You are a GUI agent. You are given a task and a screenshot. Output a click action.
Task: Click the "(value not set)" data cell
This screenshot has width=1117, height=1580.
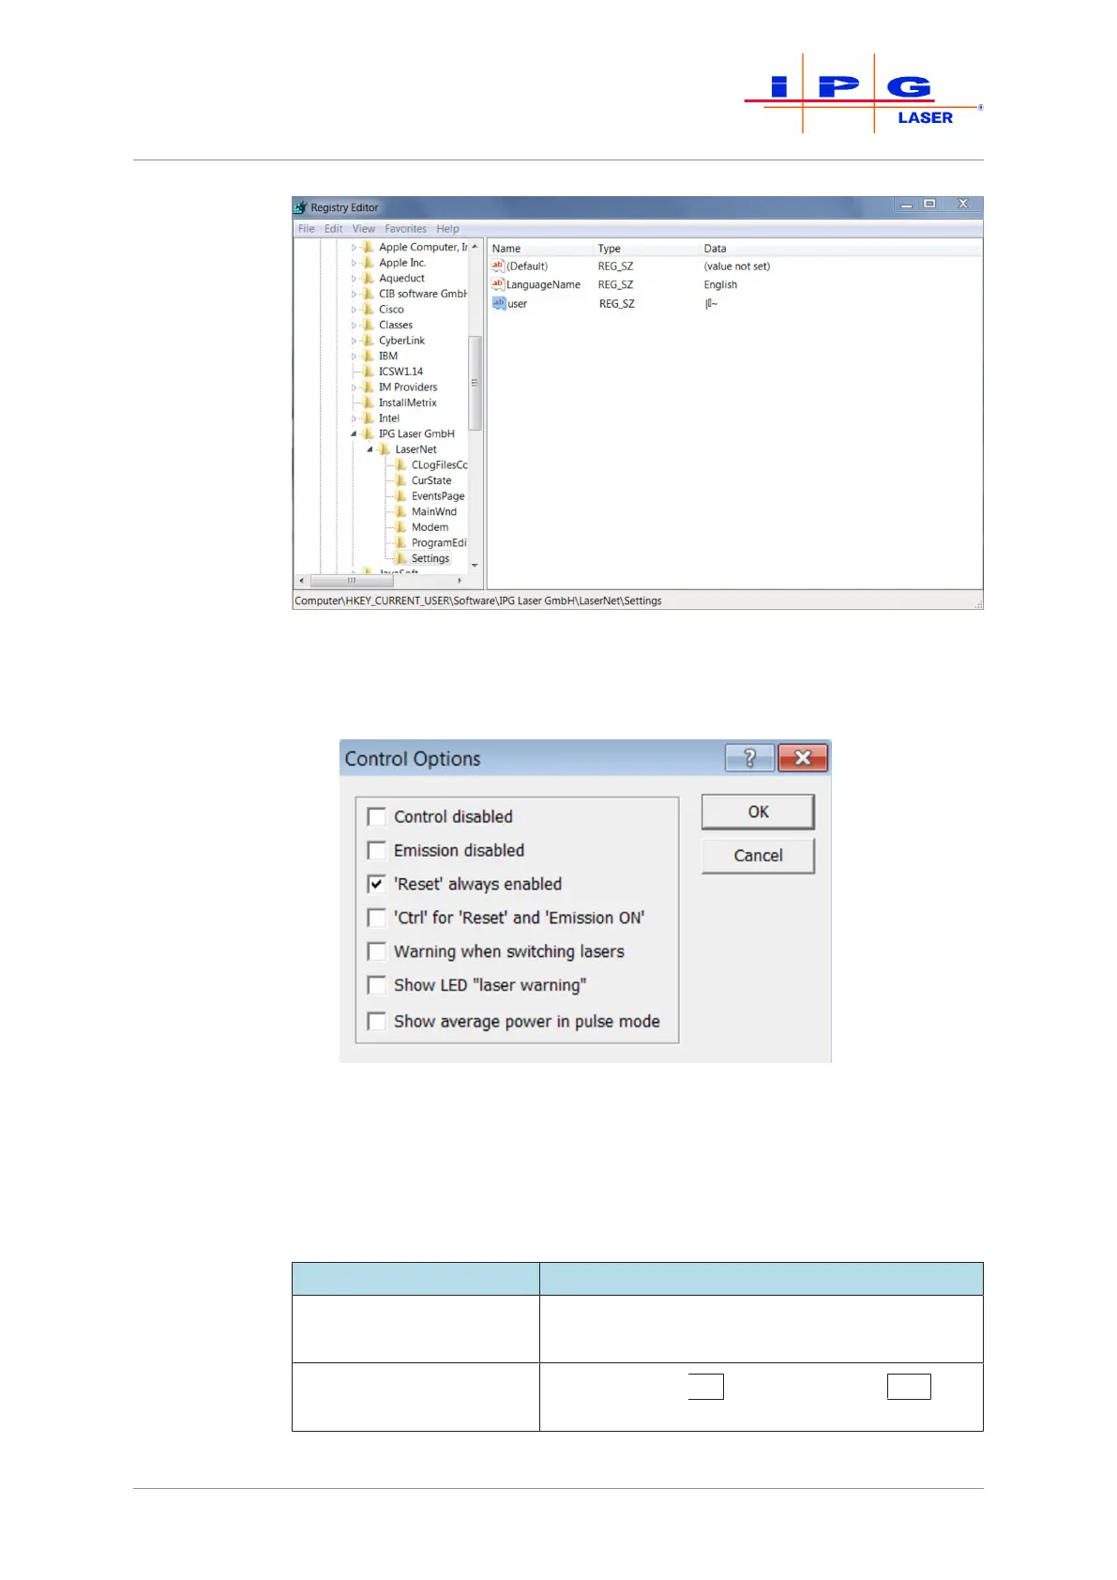737,266
